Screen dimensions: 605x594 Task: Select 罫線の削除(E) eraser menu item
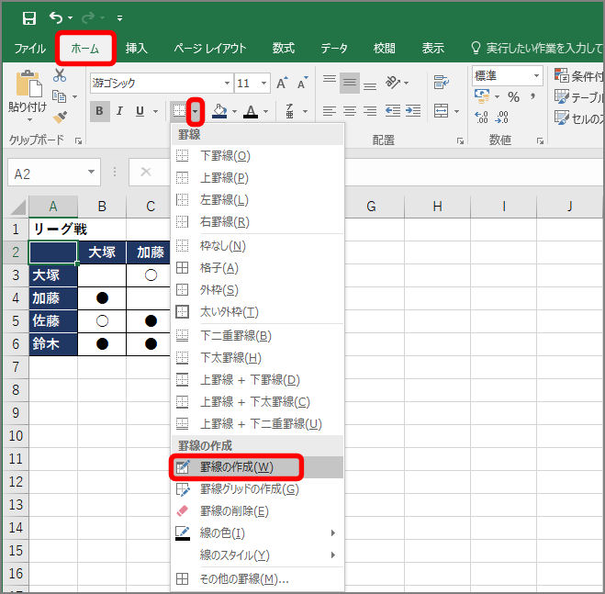pyautogui.click(x=257, y=511)
